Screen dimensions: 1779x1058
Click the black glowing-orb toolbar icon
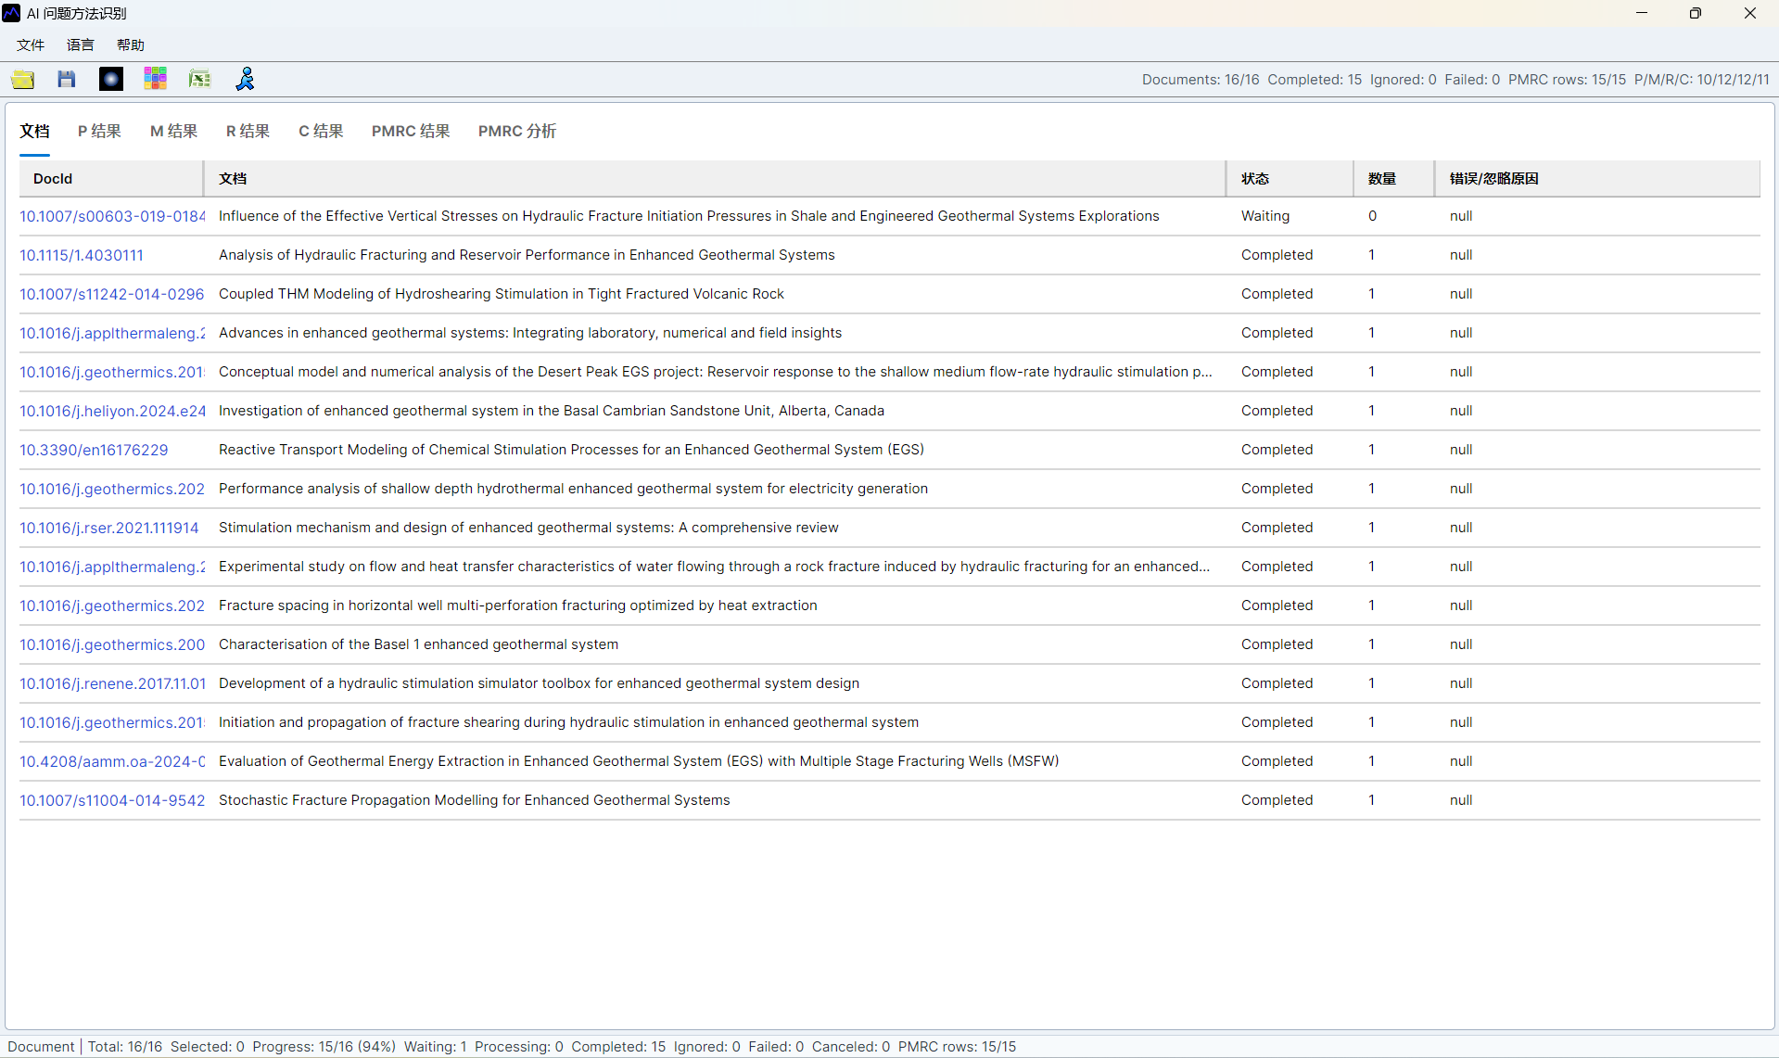coord(110,79)
